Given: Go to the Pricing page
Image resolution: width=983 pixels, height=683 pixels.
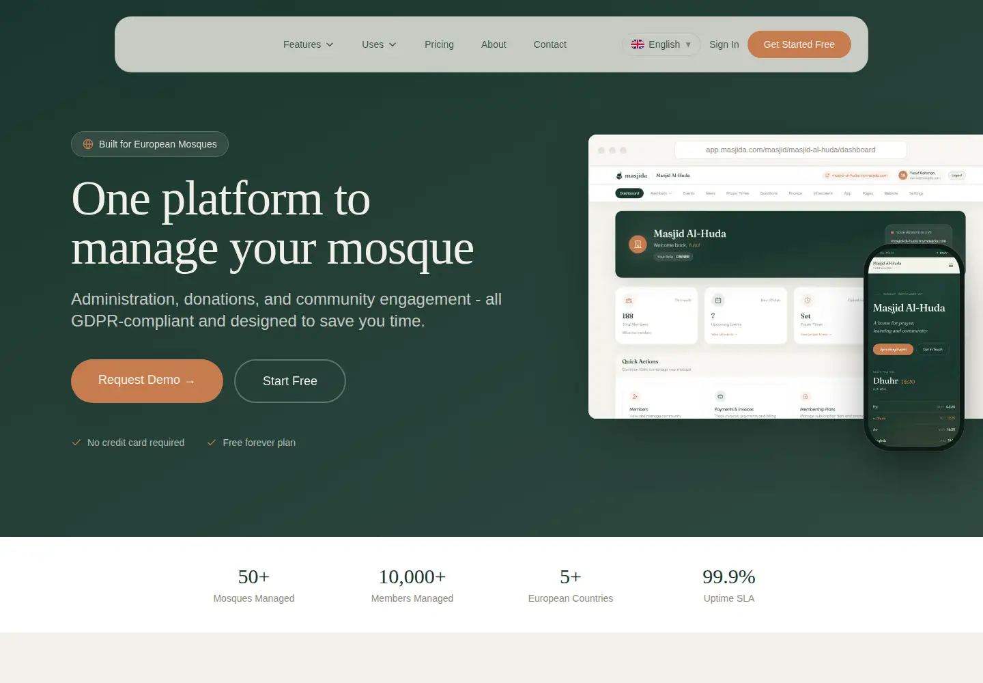Looking at the screenshot, I should click(439, 44).
